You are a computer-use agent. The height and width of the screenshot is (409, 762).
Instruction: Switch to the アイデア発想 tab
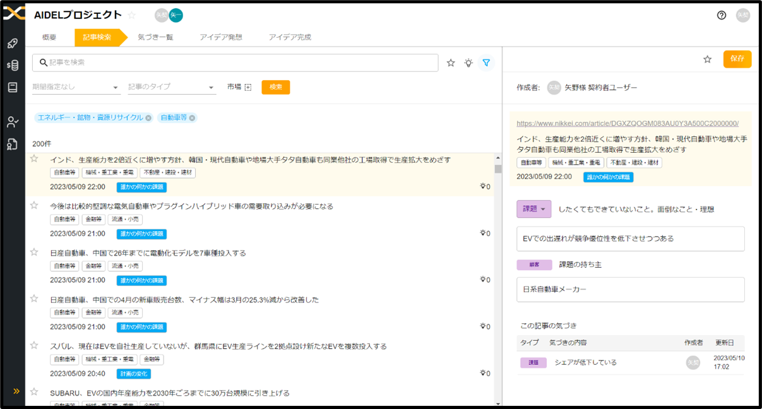(x=220, y=37)
